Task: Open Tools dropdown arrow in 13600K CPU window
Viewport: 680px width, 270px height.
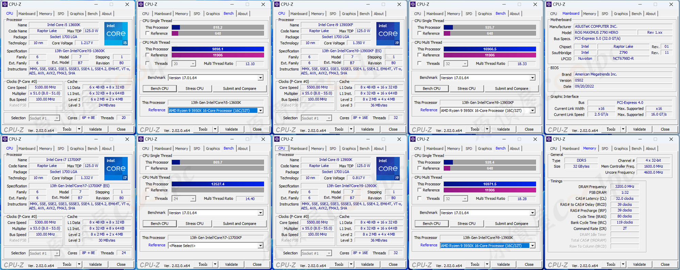Action: 79,129
